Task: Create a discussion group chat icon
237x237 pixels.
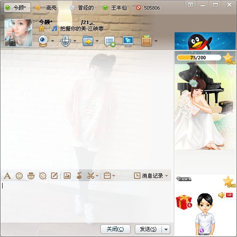Action: pyautogui.click(x=110, y=41)
